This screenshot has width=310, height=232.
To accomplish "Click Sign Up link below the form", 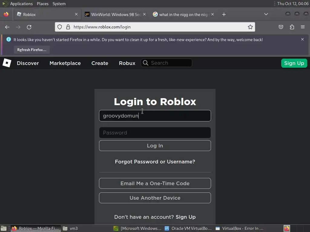I will point(186,217).
